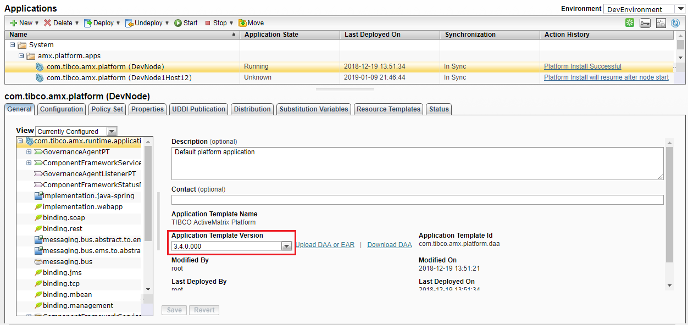Click the key icon in Applications toolbar
This screenshot has height=325, width=688.
click(645, 23)
